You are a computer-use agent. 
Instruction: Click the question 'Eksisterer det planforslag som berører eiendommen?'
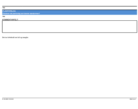[x=21, y=14]
